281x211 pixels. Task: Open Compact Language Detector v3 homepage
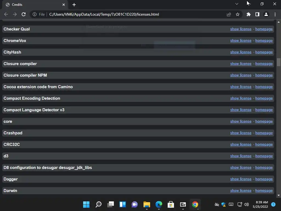pyautogui.click(x=264, y=110)
